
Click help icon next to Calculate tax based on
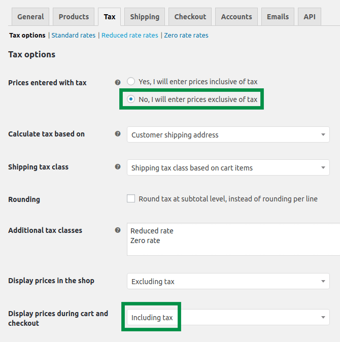click(x=118, y=133)
